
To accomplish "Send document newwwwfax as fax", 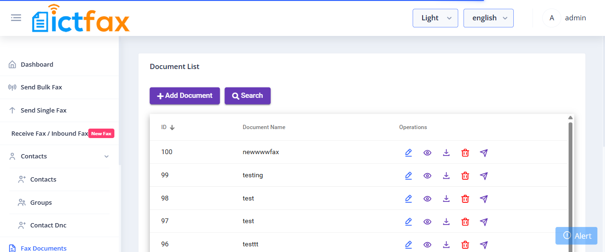I will (484, 153).
